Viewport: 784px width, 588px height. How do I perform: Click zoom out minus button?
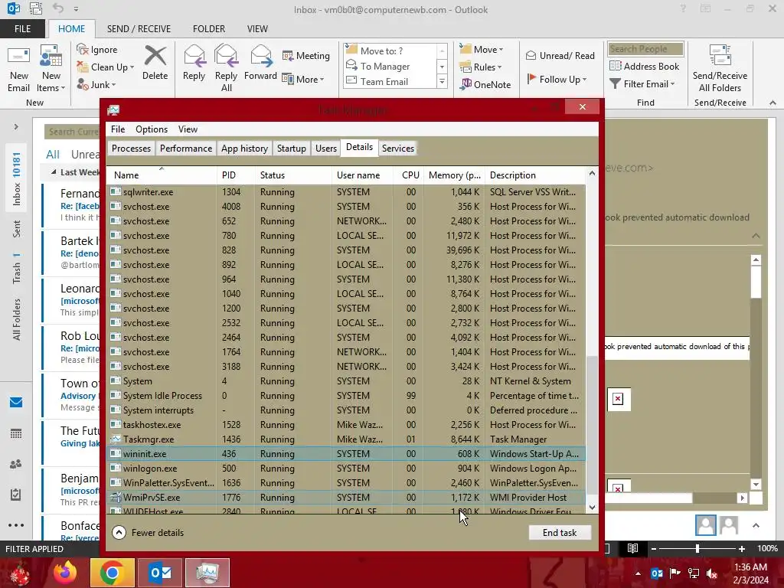654,548
